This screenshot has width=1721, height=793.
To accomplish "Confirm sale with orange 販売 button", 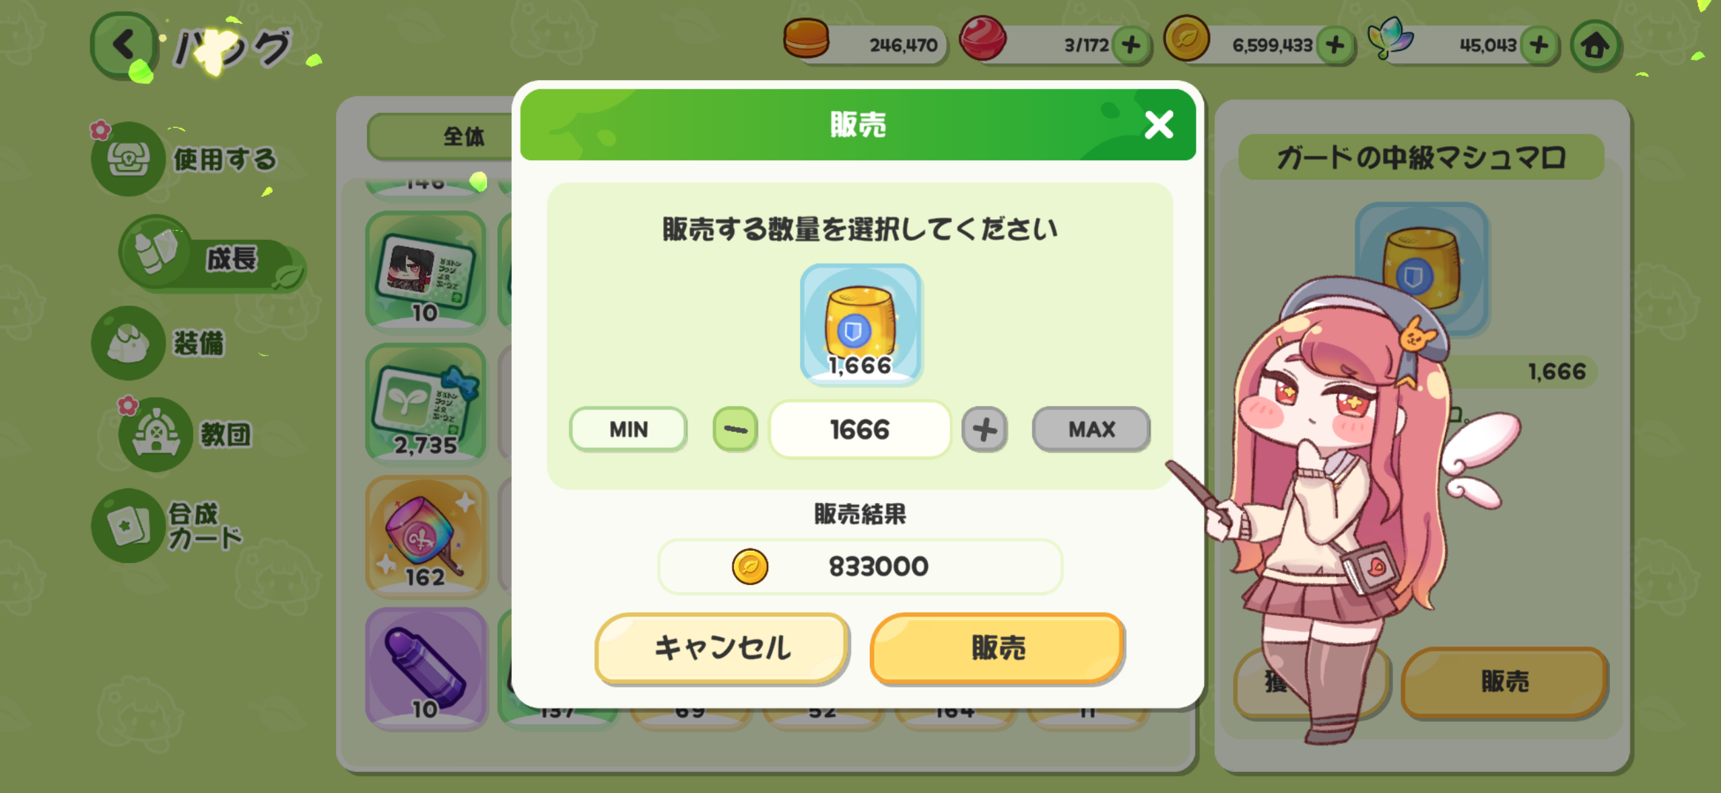I will coord(997,648).
